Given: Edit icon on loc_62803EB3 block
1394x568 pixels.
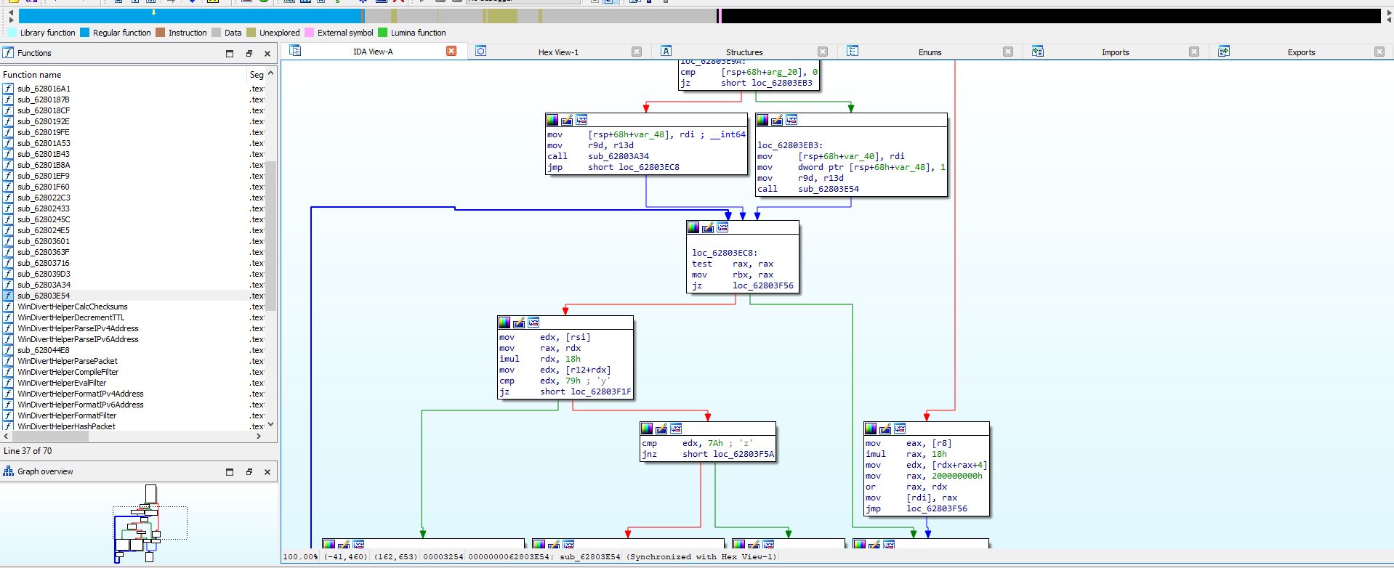Looking at the screenshot, I should coord(777,120).
